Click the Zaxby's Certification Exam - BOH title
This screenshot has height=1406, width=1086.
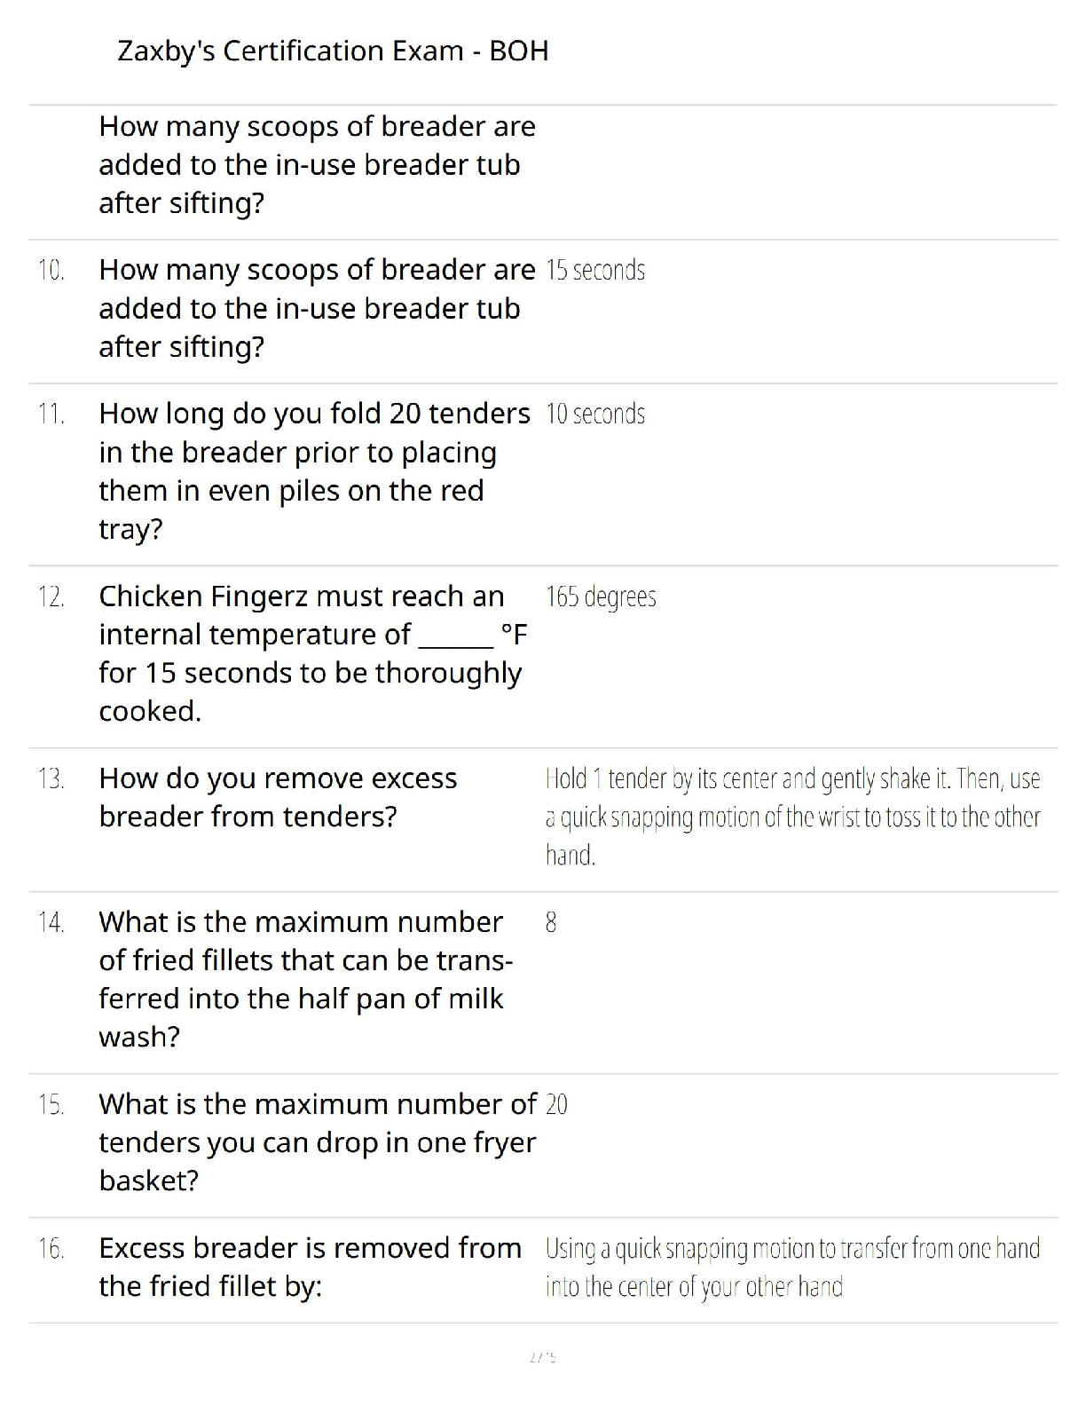[333, 51]
